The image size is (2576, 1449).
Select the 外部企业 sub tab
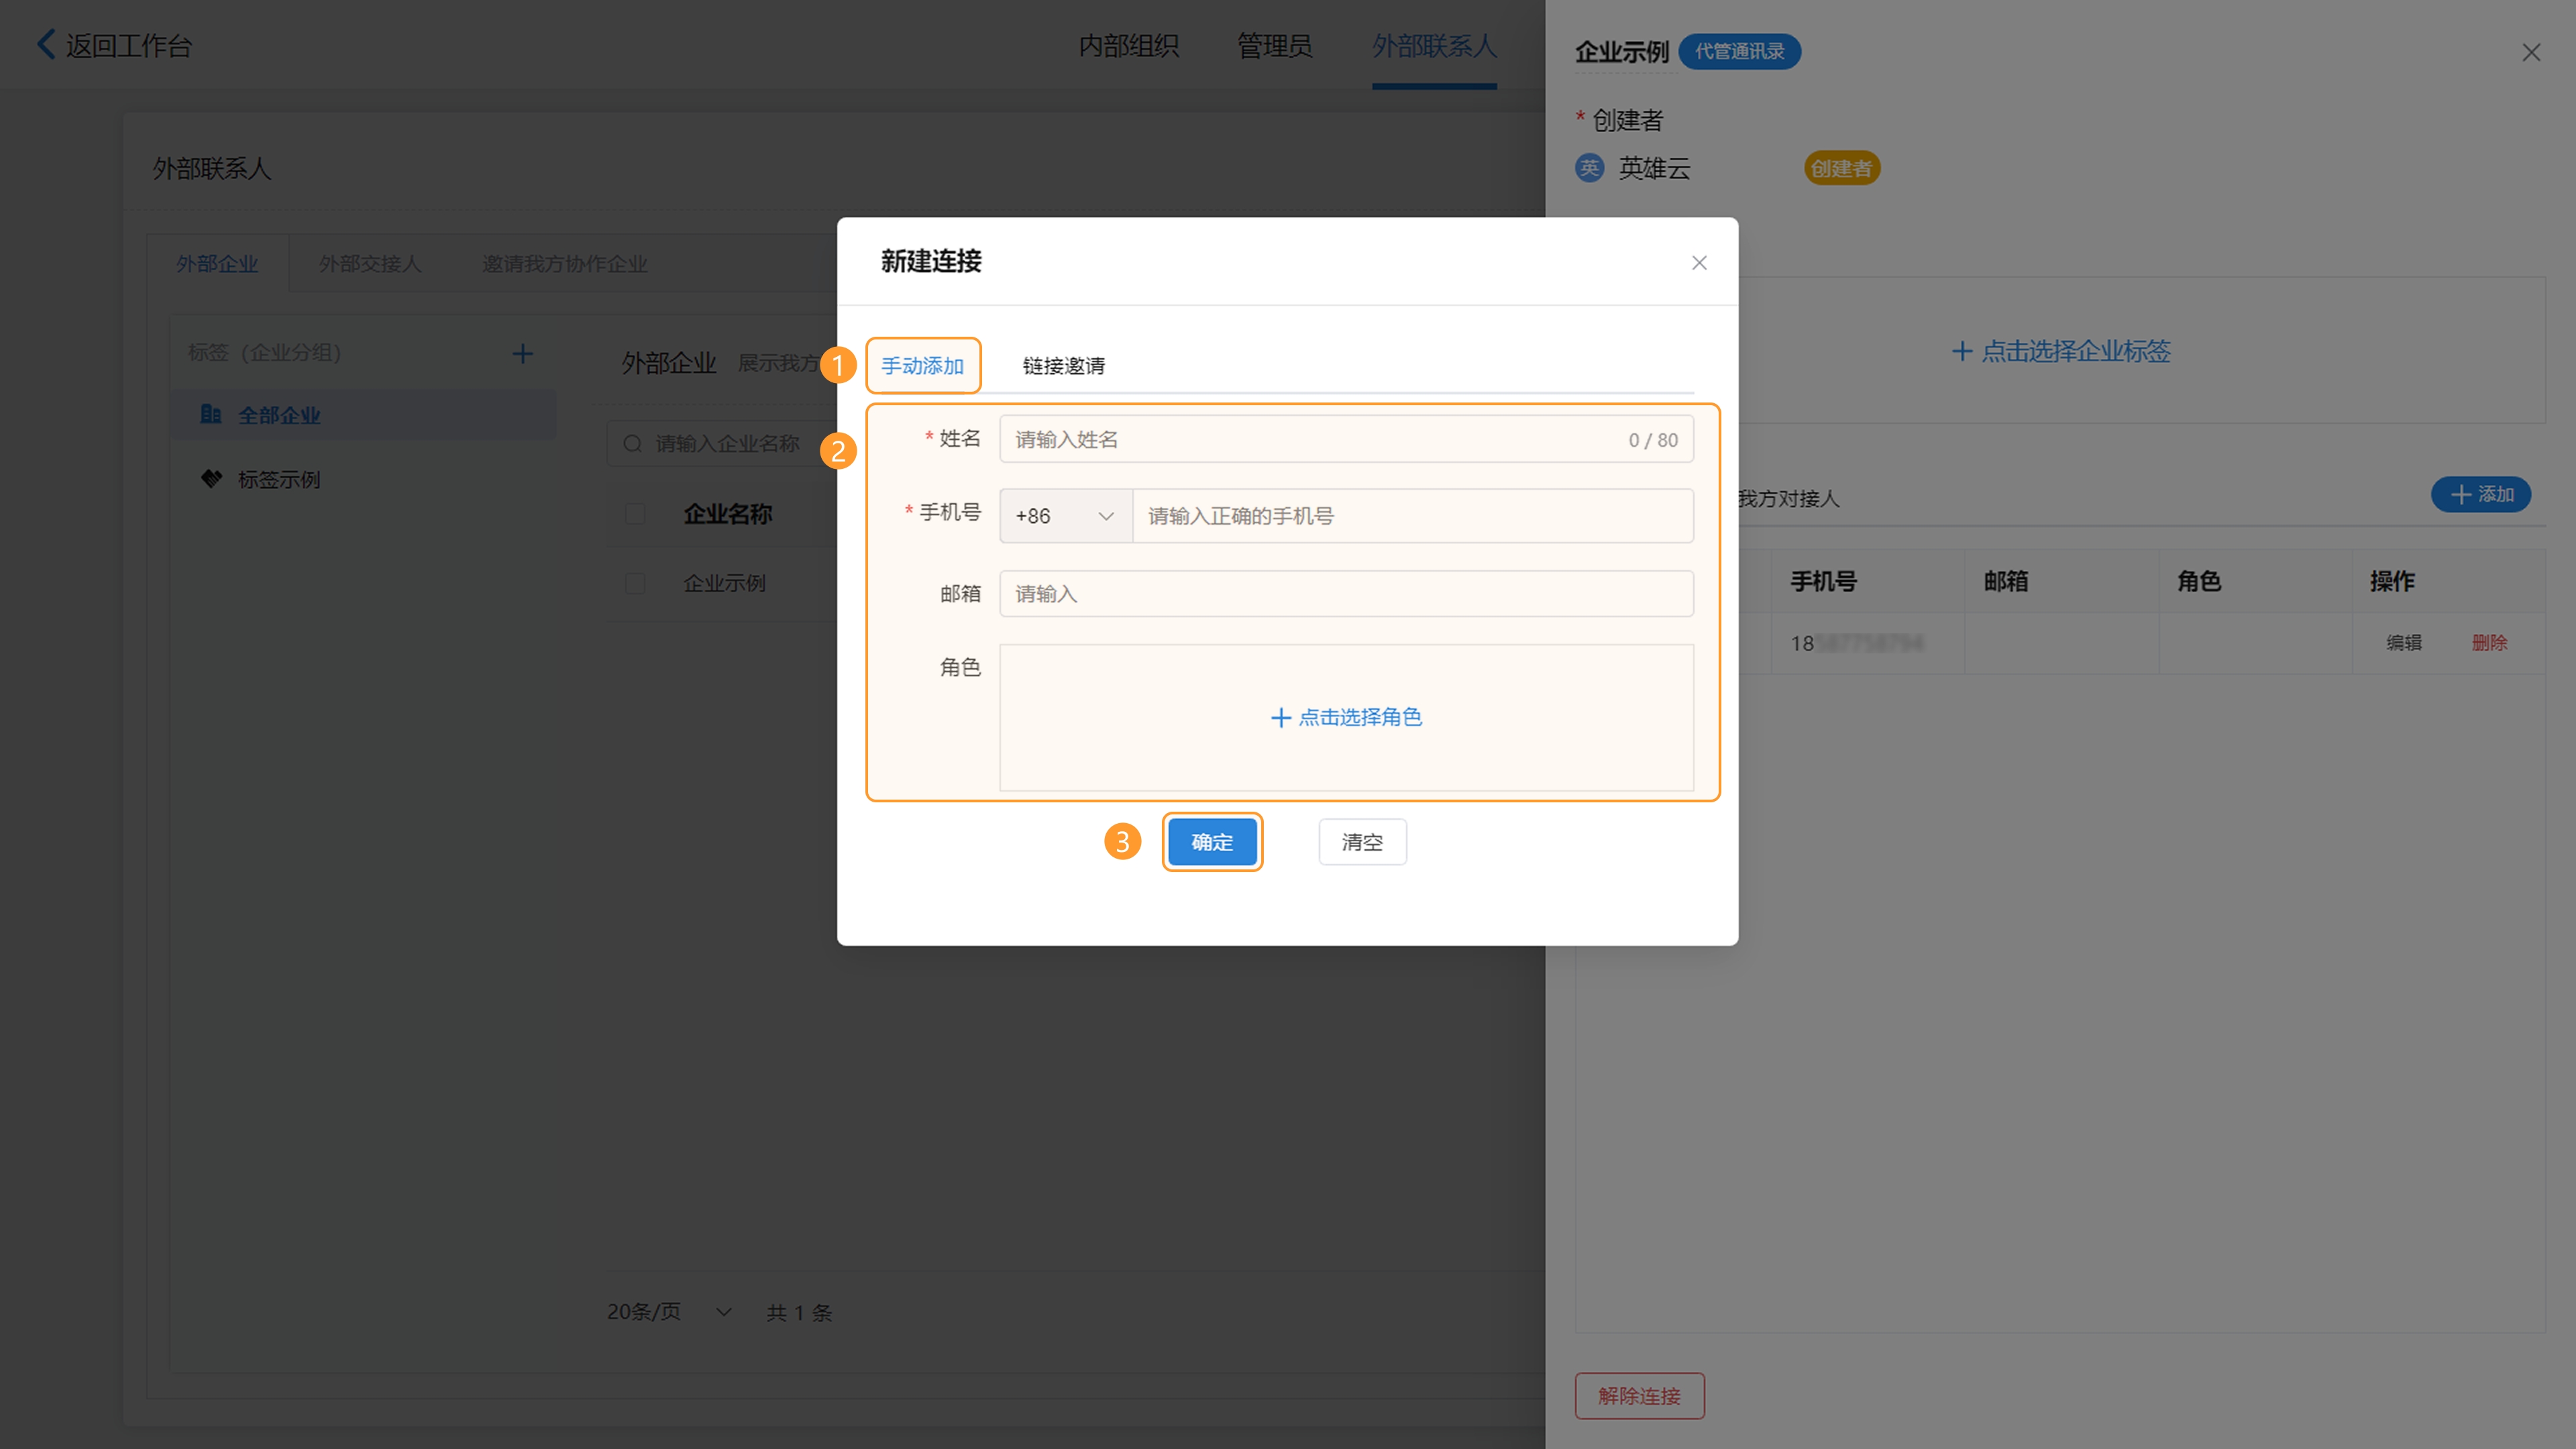click(x=217, y=264)
